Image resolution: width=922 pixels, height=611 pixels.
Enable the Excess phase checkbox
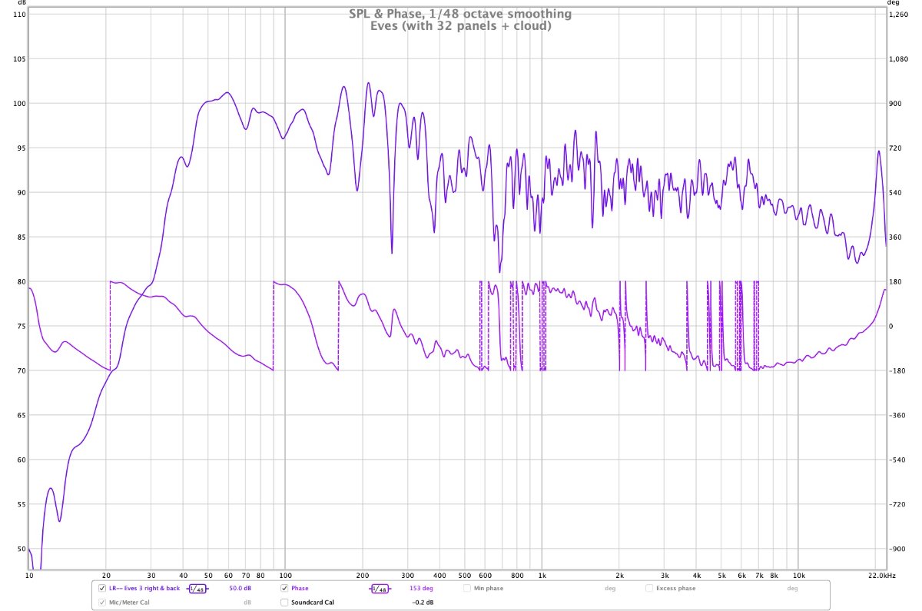click(x=649, y=589)
